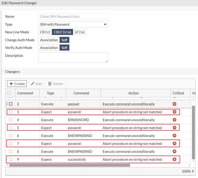Click the Critical red X icon on row 6

coord(174,135)
